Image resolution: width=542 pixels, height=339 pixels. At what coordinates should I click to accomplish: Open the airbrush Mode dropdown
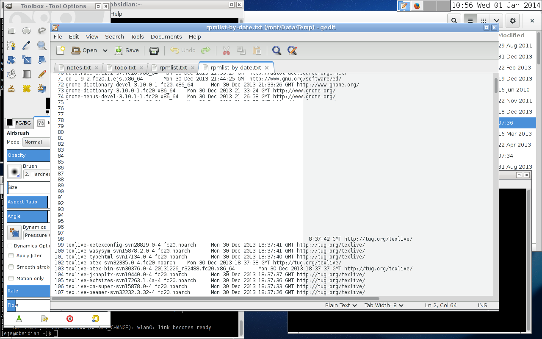coord(36,142)
